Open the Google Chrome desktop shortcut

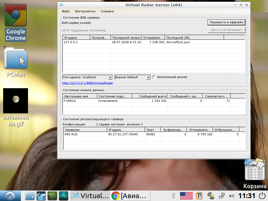coord(16,22)
